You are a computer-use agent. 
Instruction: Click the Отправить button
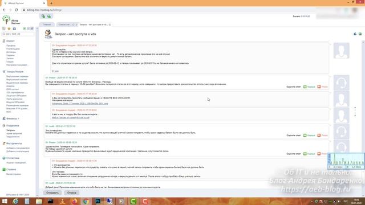coord(52,192)
